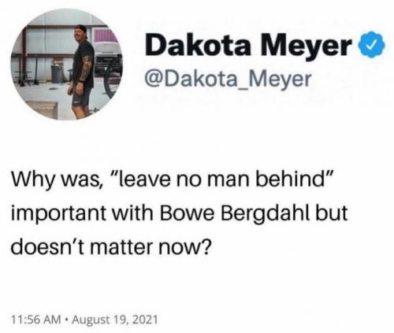Click the gray trash can in avatar
The height and width of the screenshot is (333, 394).
point(58,74)
